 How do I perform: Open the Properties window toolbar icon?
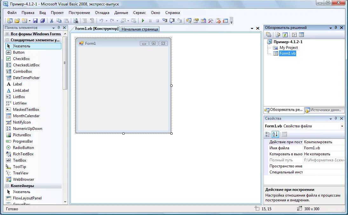[x=196, y=21]
